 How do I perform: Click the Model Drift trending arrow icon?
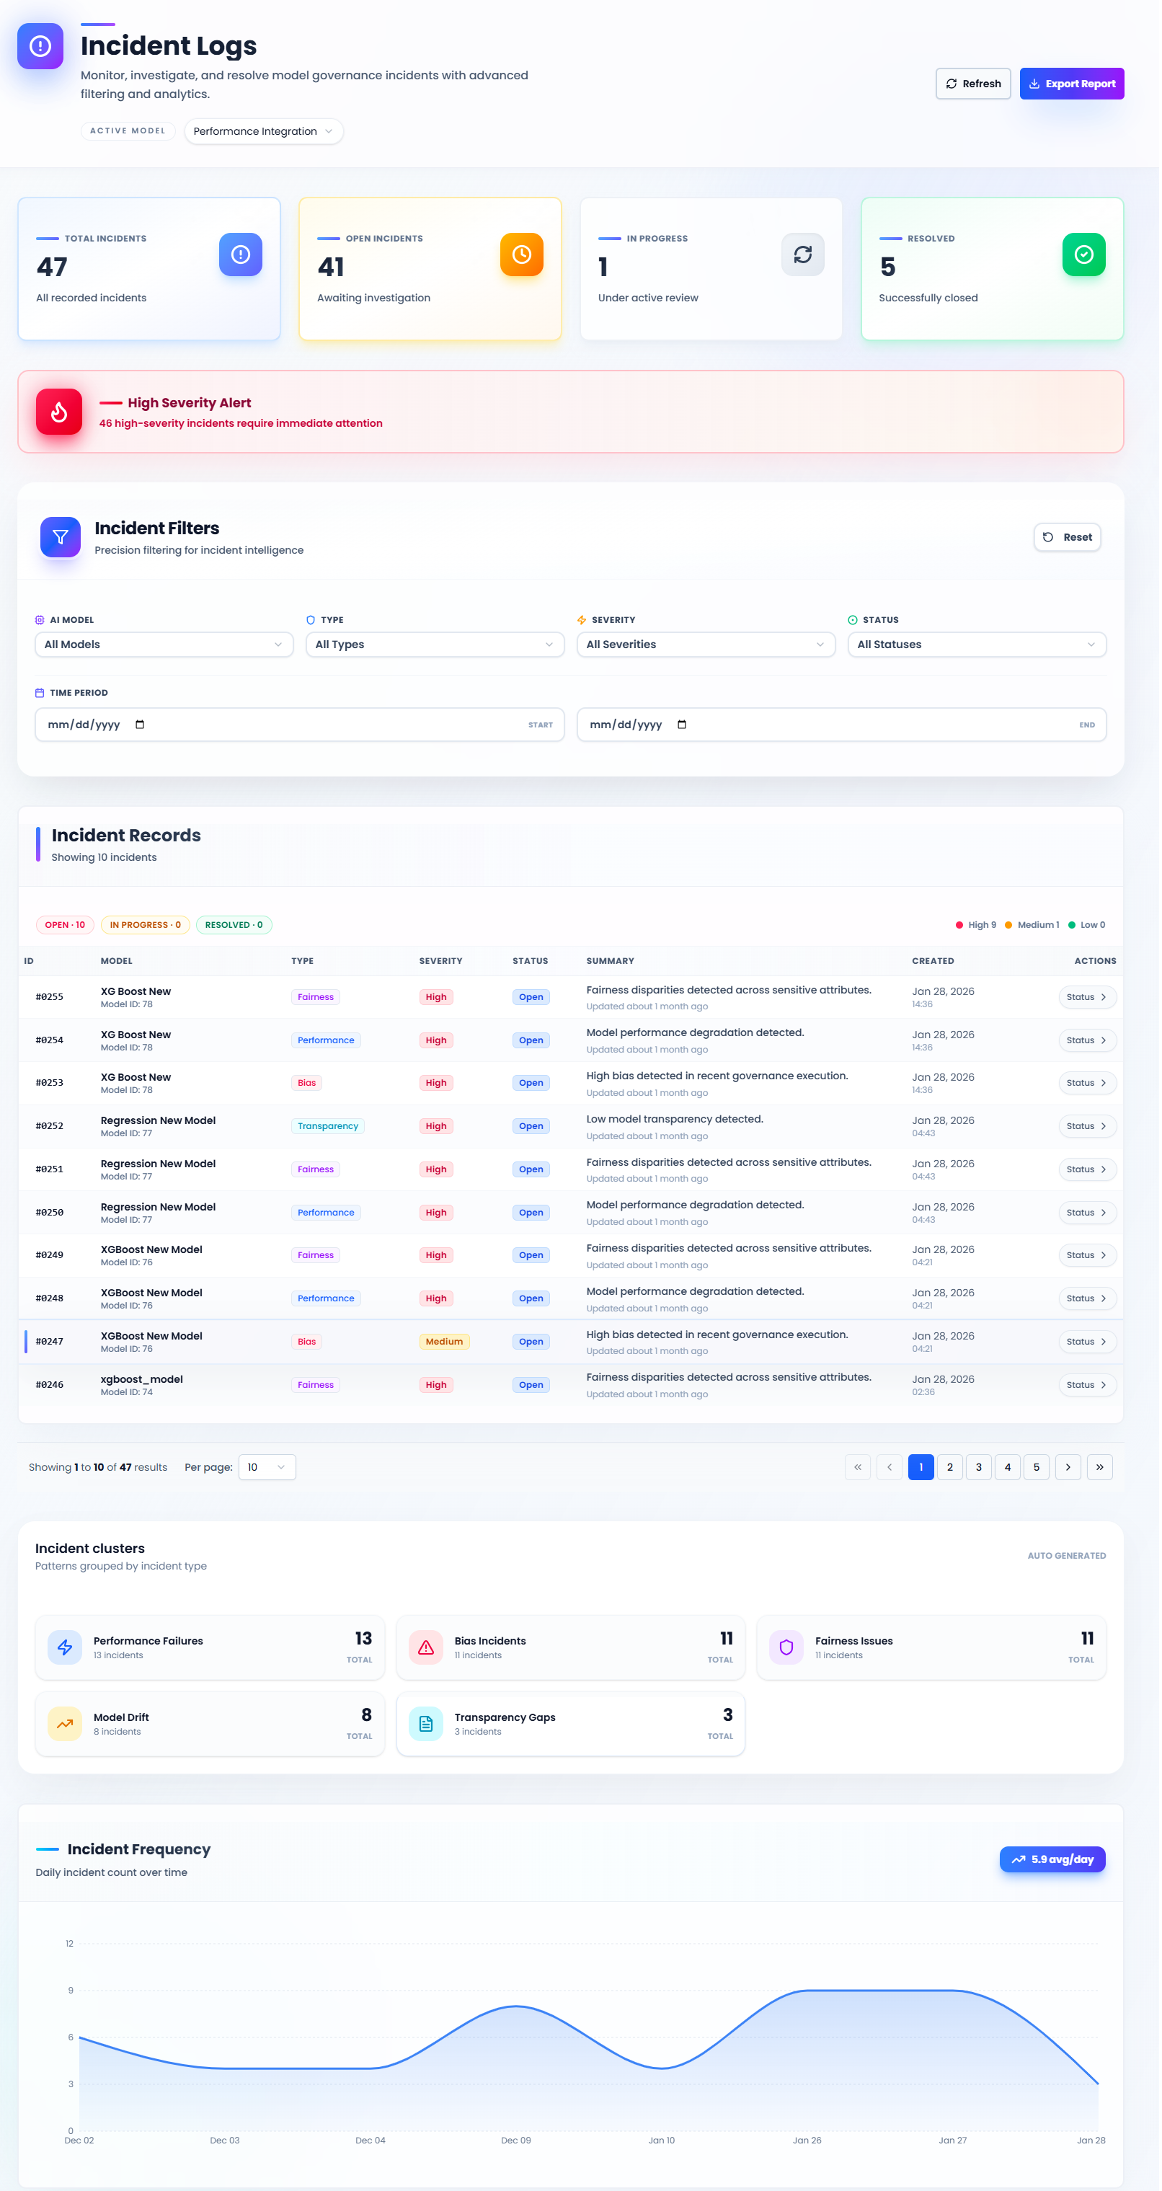[x=65, y=1724]
